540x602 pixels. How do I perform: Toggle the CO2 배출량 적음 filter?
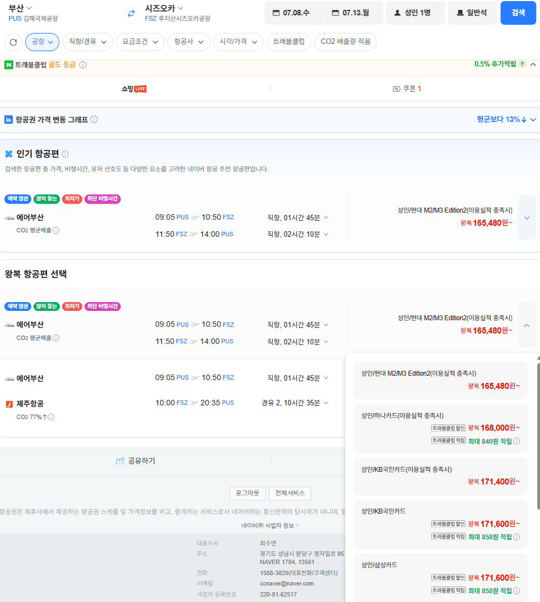click(x=346, y=42)
